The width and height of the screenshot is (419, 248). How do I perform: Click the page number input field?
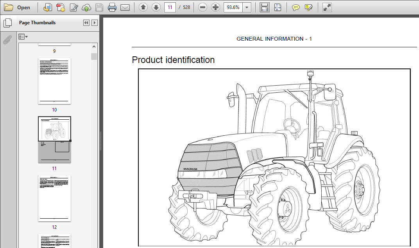coord(170,7)
